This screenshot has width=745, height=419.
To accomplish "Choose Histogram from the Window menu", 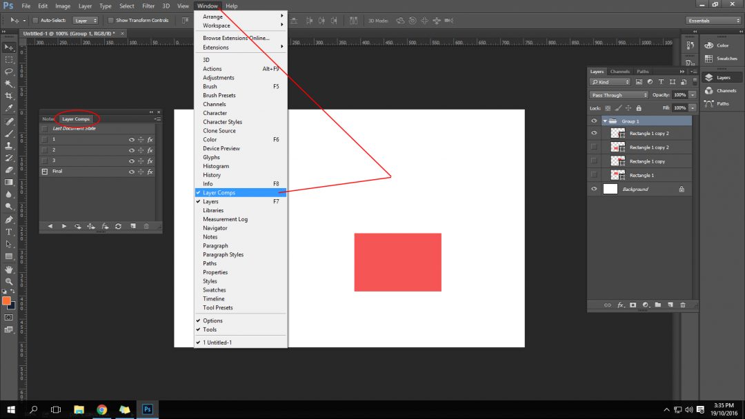I will coord(216,166).
